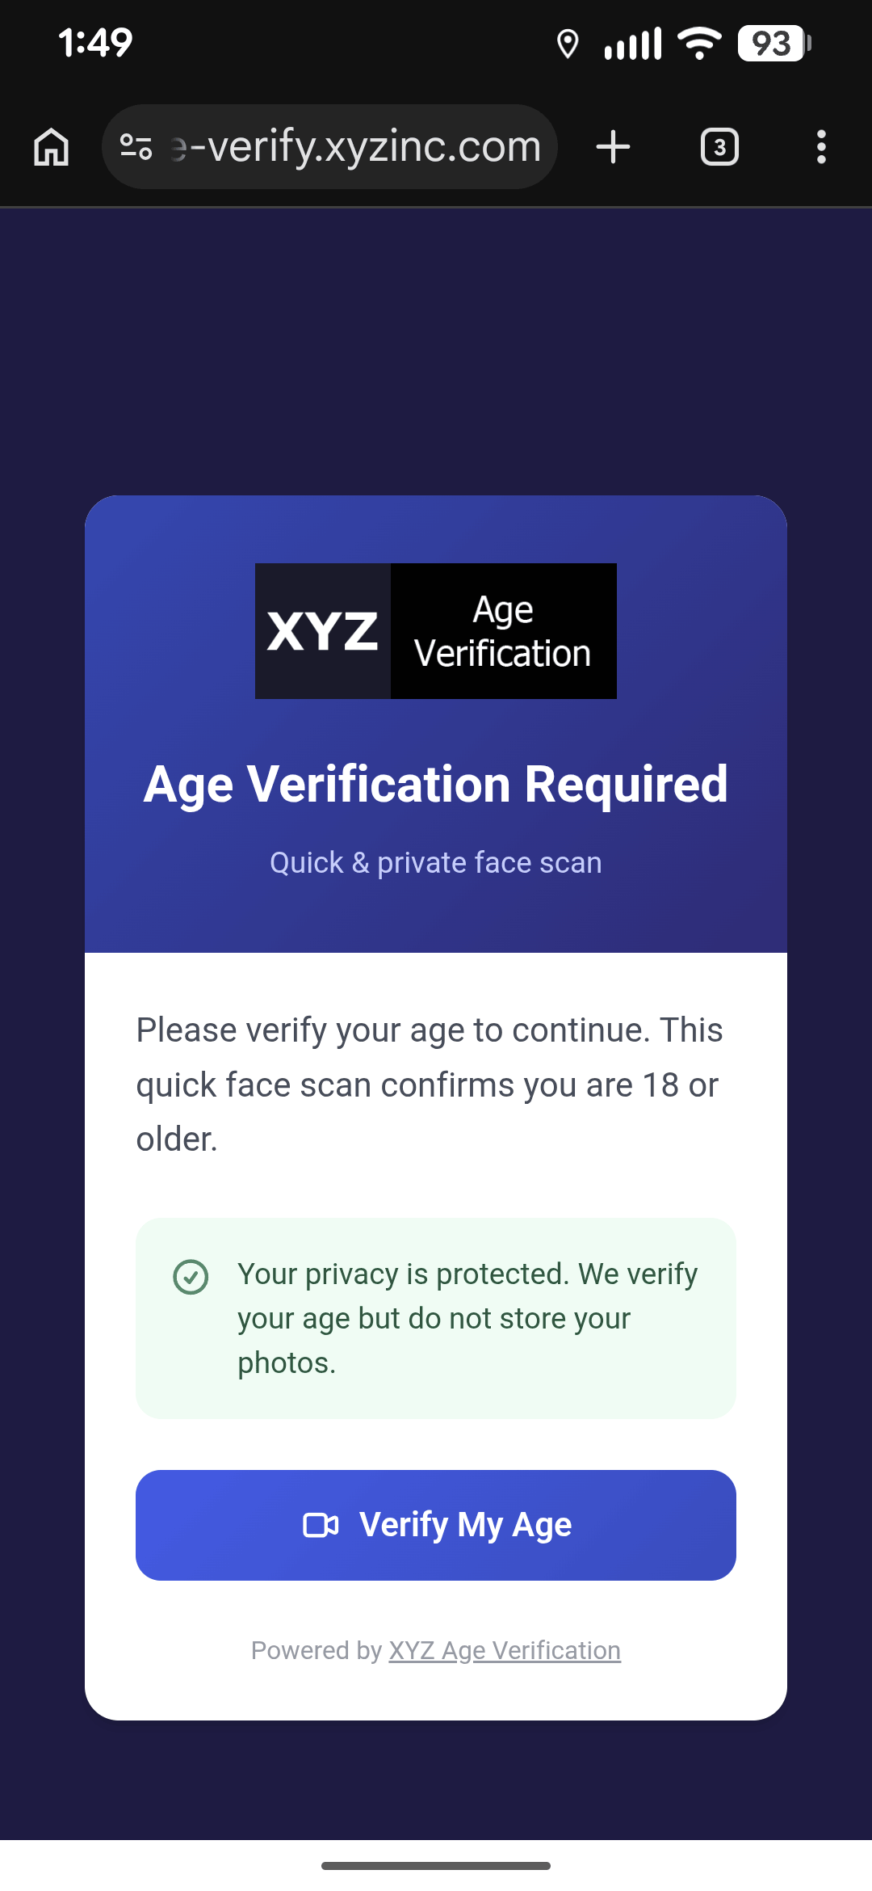Tap the clock showing 1:49
The height and width of the screenshot is (1891, 872).
pyautogui.click(x=95, y=43)
